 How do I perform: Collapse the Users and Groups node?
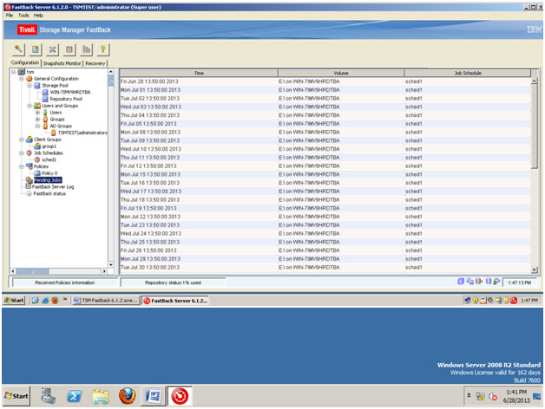point(30,106)
